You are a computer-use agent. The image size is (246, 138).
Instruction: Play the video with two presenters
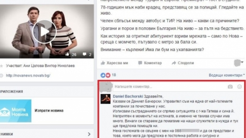coord(44,31)
